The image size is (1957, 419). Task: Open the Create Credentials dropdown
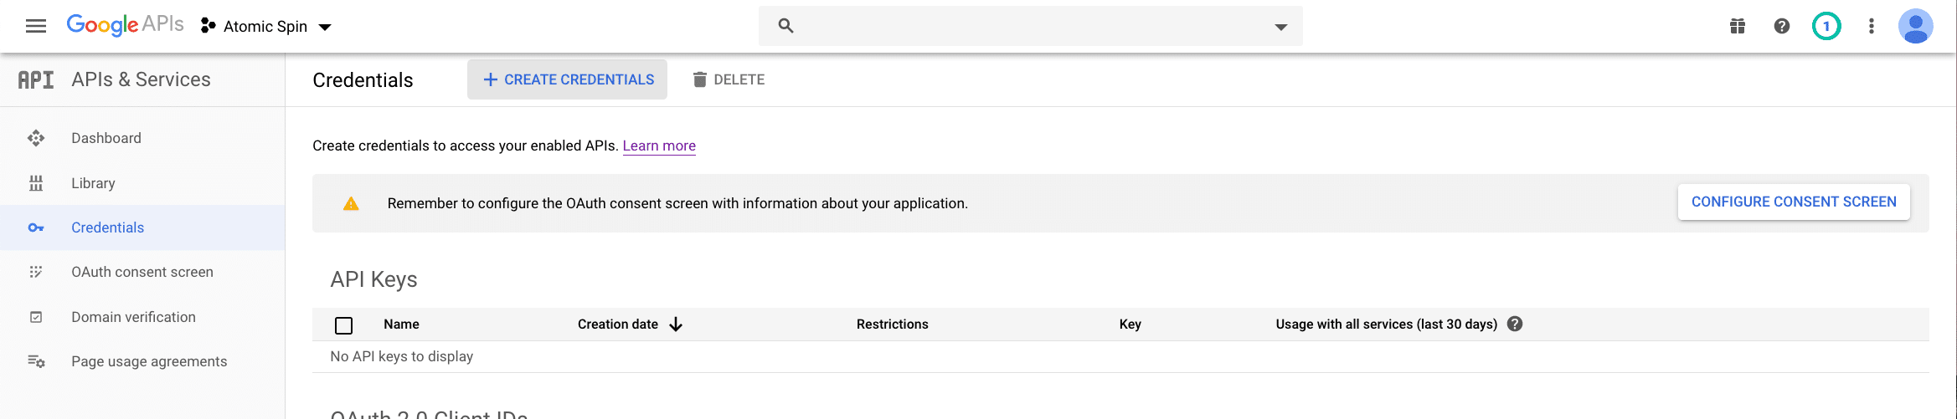pos(568,79)
